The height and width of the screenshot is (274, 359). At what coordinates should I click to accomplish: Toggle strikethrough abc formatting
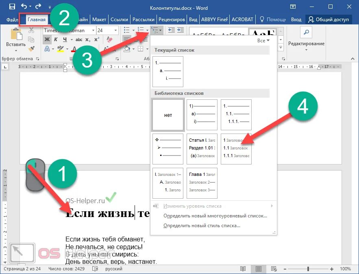pos(79,39)
